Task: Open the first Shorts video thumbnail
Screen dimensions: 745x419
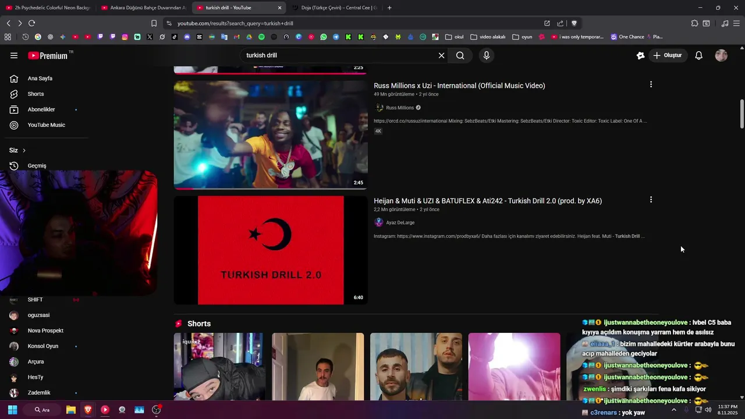Action: coord(219,367)
